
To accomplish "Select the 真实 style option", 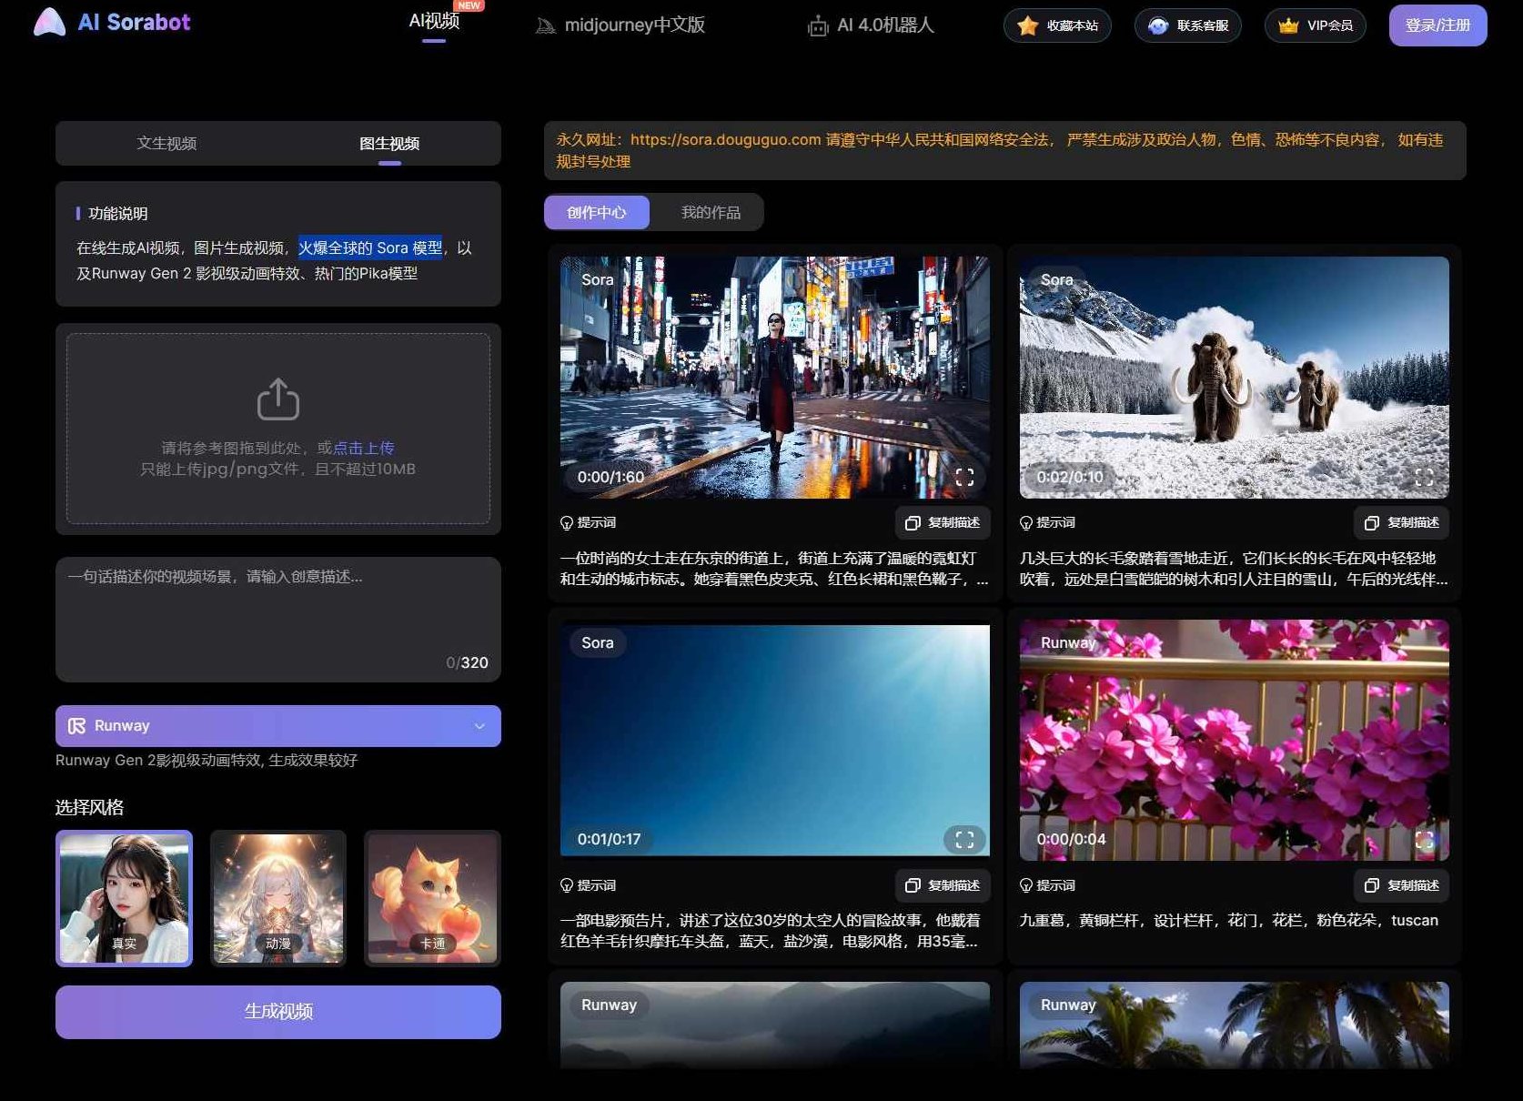I will [124, 899].
